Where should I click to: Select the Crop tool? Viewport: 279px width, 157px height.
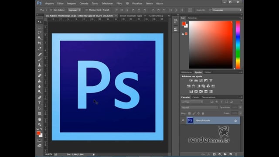(40, 43)
